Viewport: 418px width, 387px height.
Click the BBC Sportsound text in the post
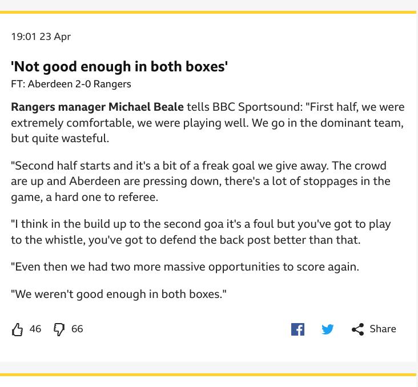click(257, 107)
